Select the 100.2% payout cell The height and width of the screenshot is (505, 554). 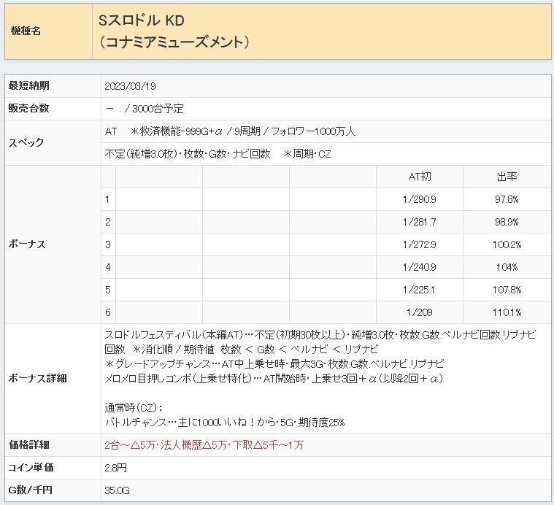[x=507, y=244]
